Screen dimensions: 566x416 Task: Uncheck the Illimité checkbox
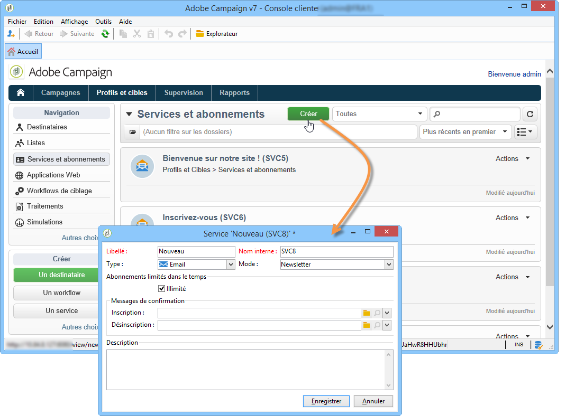click(162, 288)
